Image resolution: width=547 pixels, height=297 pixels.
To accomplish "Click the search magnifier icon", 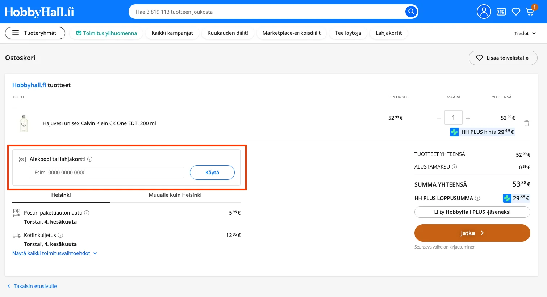I will click(411, 12).
